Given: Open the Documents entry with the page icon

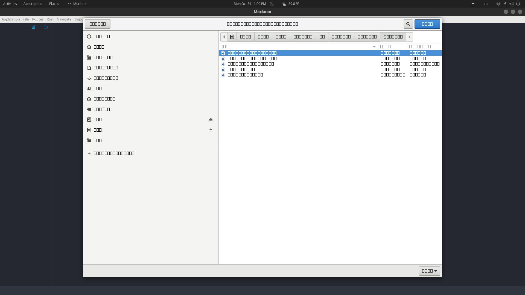Looking at the screenshot, I should coord(89,67).
